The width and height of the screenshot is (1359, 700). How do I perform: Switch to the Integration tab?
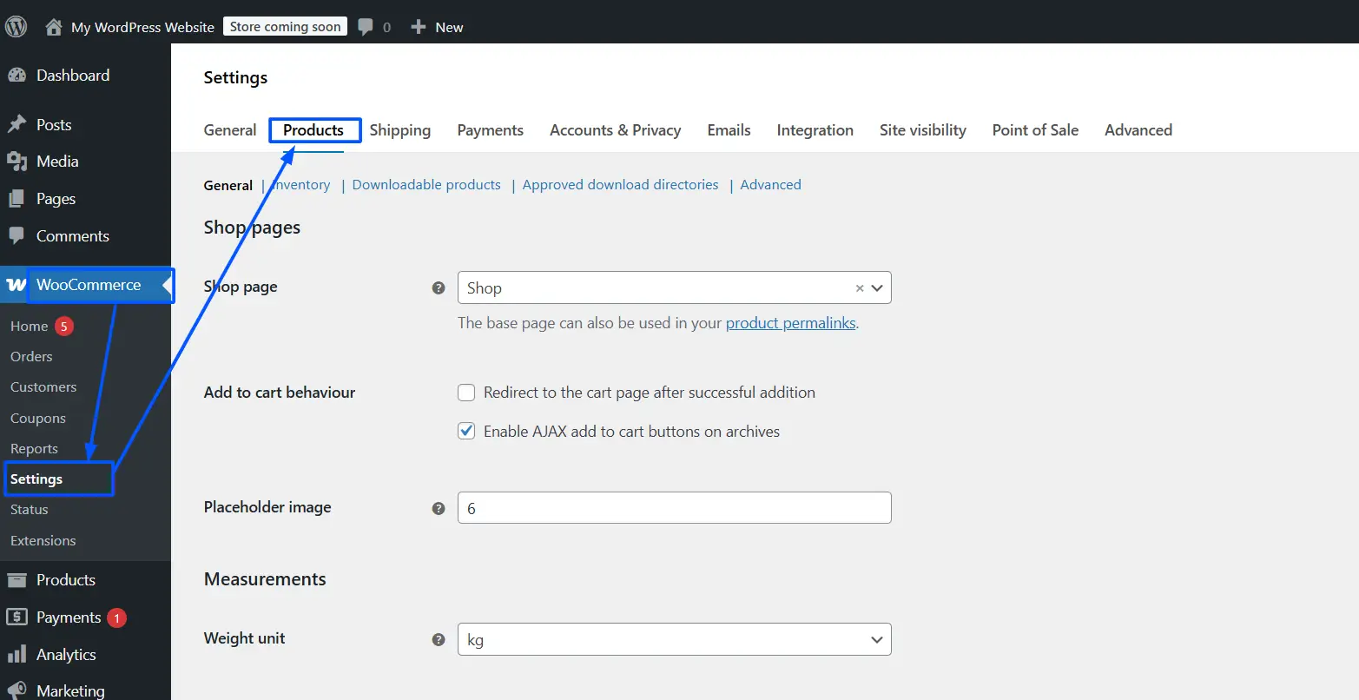815,130
